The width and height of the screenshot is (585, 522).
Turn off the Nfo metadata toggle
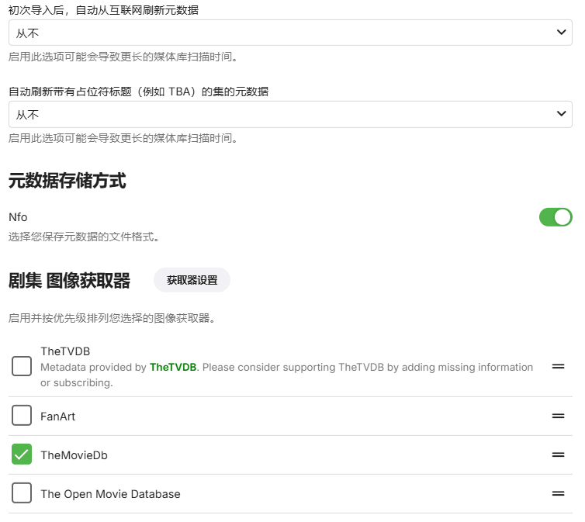click(556, 217)
